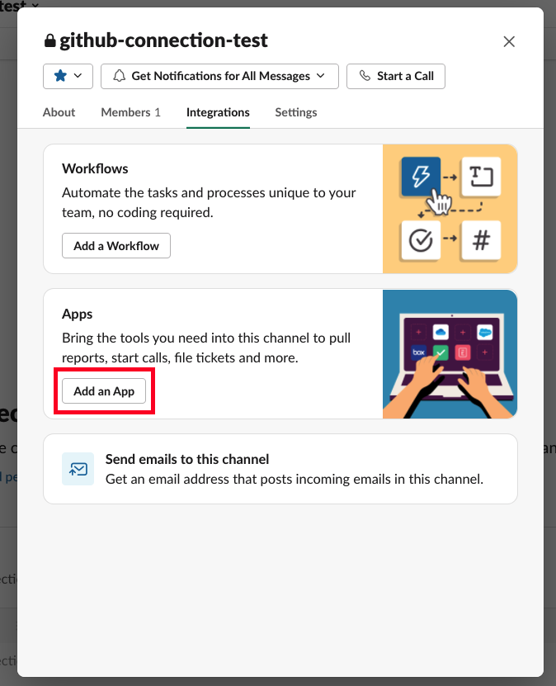Click the github-connection-test channel title
Viewport: 556px width, 686px height.
pos(163,40)
